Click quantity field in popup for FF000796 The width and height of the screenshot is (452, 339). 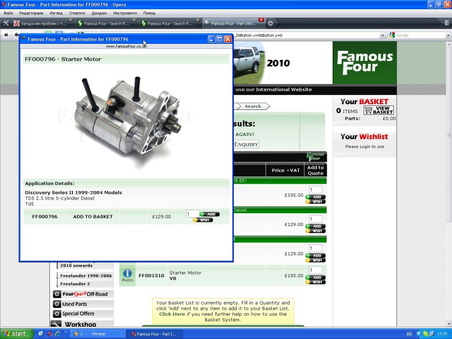(192, 214)
